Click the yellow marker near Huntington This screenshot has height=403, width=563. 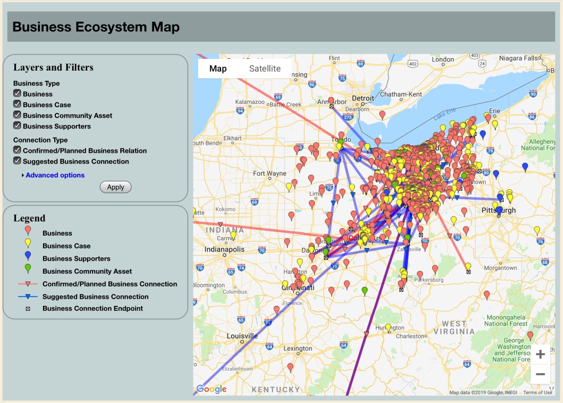[388, 327]
